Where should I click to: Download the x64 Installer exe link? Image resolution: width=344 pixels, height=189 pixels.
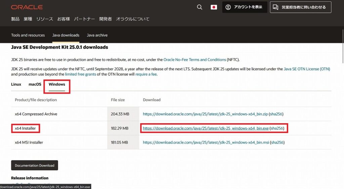tap(206, 128)
